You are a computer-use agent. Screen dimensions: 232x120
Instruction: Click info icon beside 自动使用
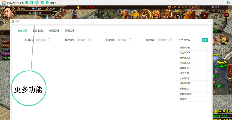90,40
